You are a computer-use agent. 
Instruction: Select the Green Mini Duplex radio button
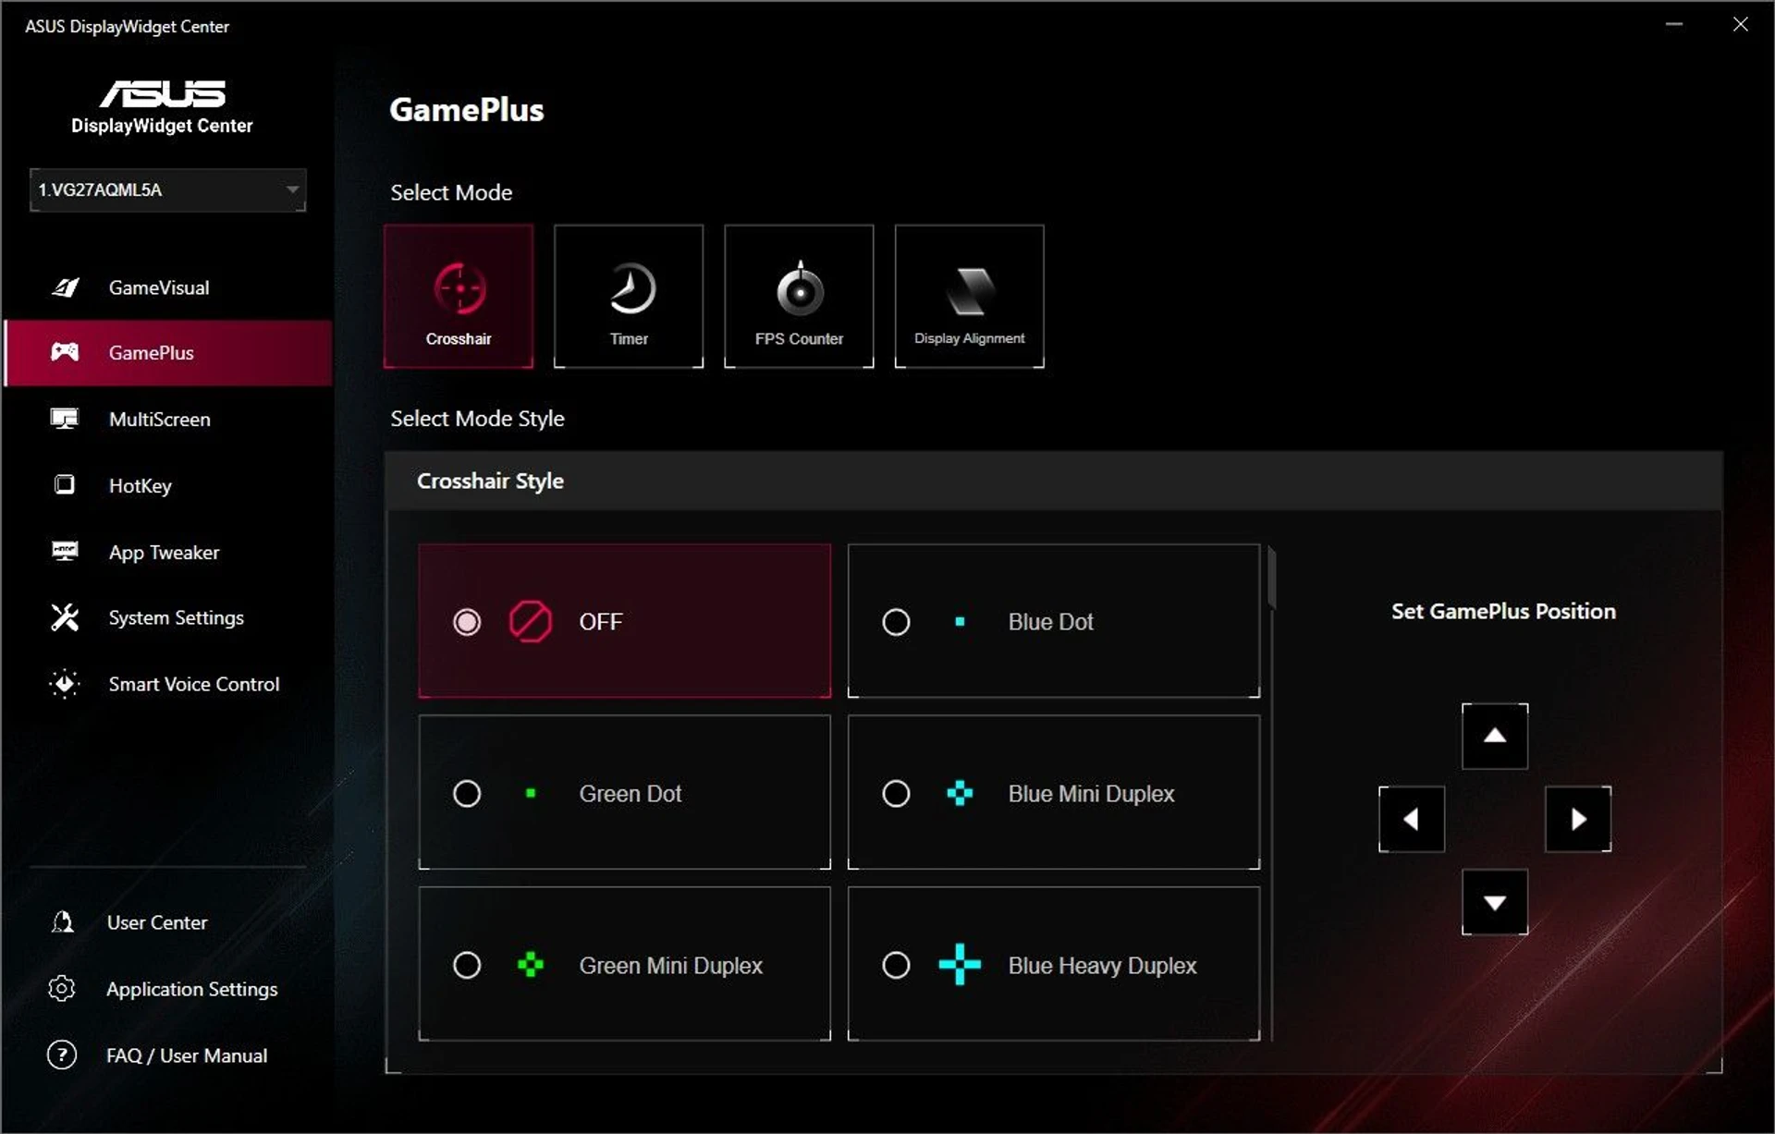[467, 965]
